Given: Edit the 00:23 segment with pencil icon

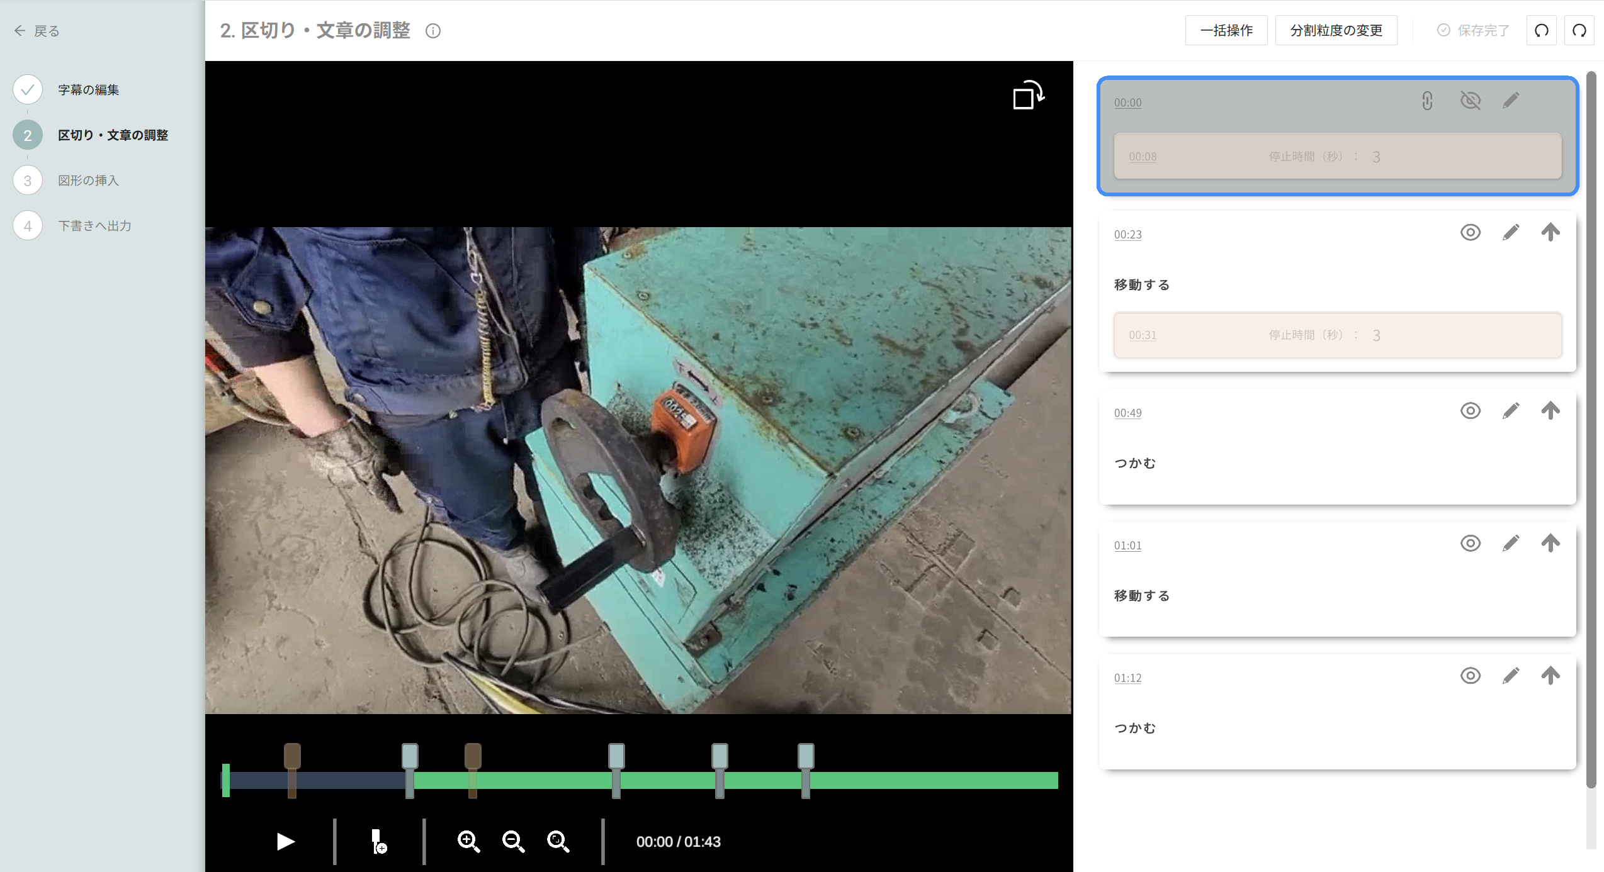Looking at the screenshot, I should pyautogui.click(x=1510, y=233).
